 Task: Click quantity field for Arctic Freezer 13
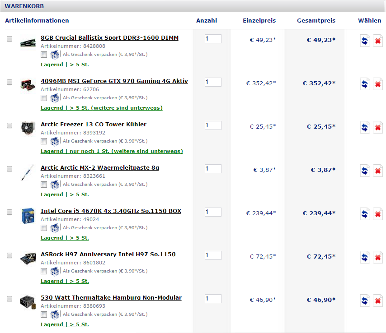(213, 125)
